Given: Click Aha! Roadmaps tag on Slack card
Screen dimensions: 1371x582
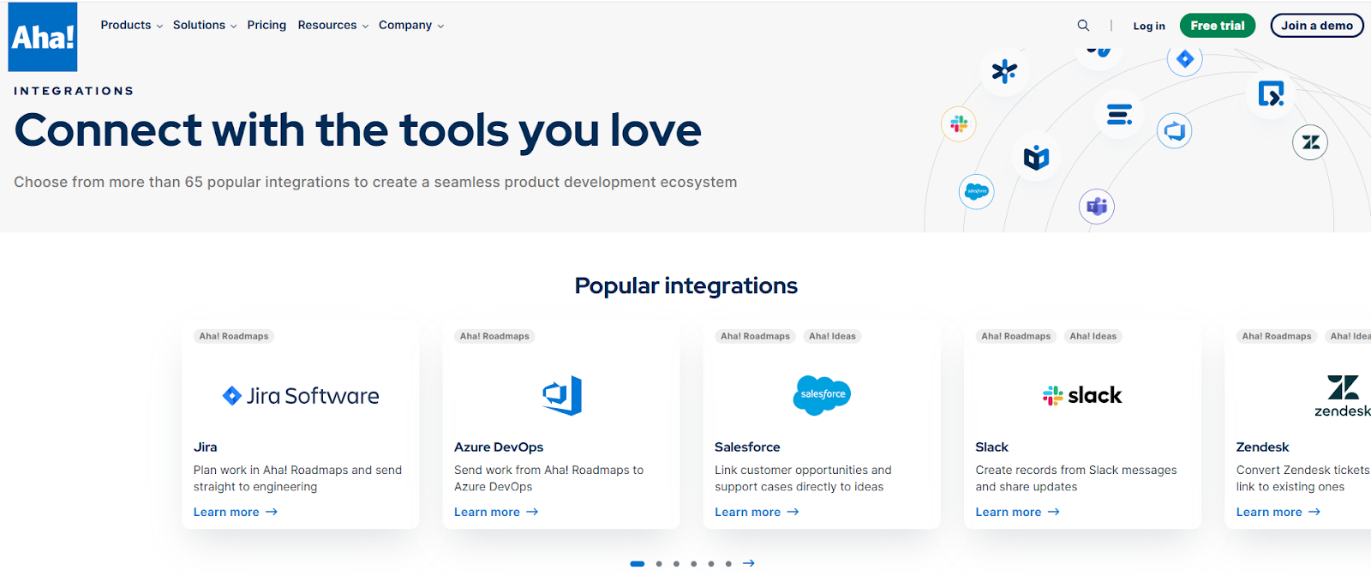Looking at the screenshot, I should coord(1015,336).
